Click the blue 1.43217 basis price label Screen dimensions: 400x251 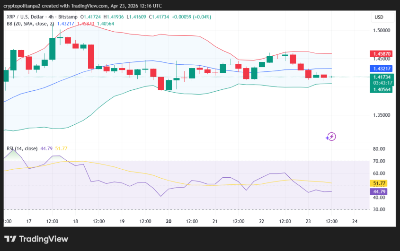point(382,69)
